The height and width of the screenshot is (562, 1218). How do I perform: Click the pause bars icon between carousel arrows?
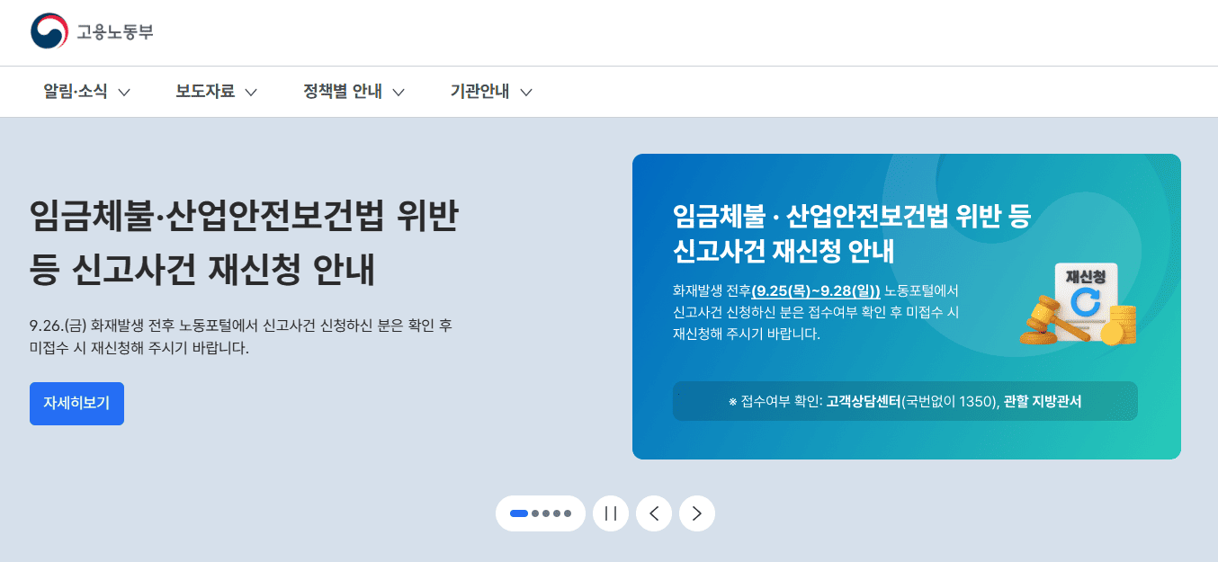click(611, 513)
